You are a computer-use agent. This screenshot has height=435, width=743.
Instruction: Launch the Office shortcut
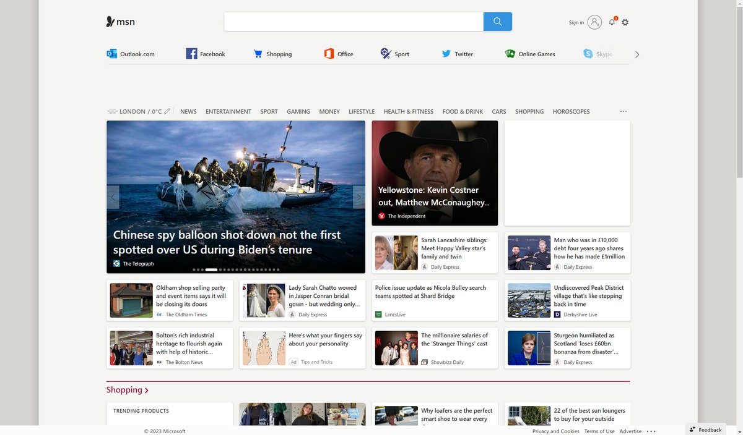339,54
